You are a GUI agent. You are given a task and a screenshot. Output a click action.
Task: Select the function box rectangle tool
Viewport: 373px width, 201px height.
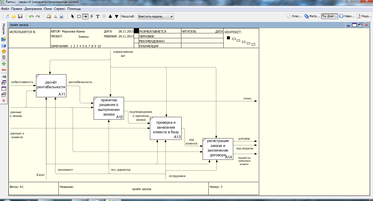point(79,16)
